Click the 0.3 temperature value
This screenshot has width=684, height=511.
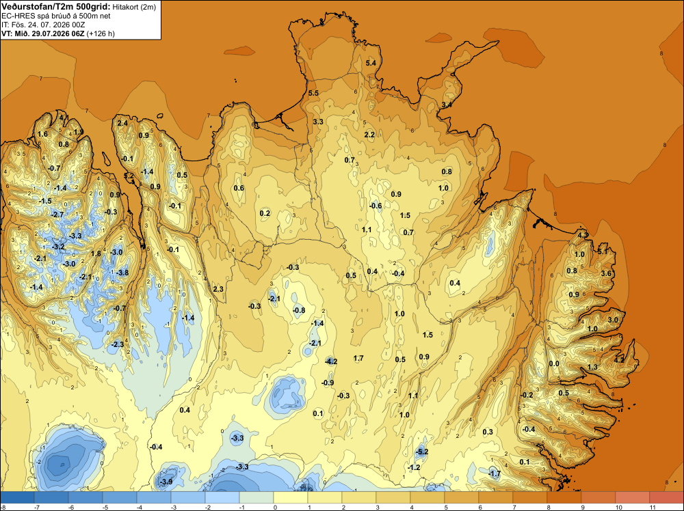pyautogui.click(x=488, y=432)
